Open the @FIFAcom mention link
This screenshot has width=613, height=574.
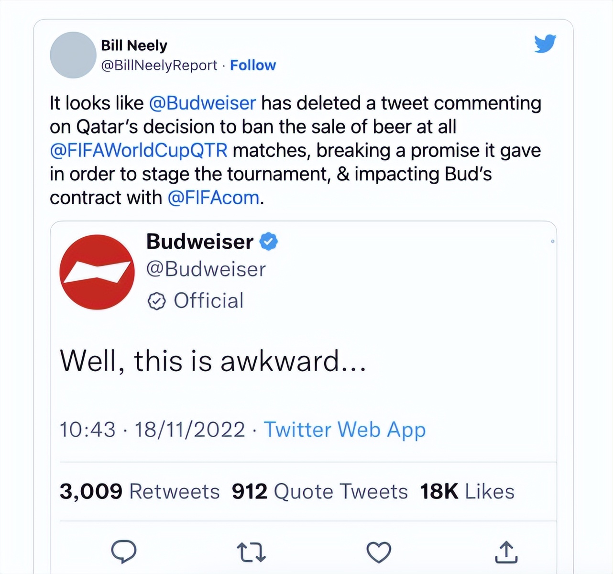[213, 198]
